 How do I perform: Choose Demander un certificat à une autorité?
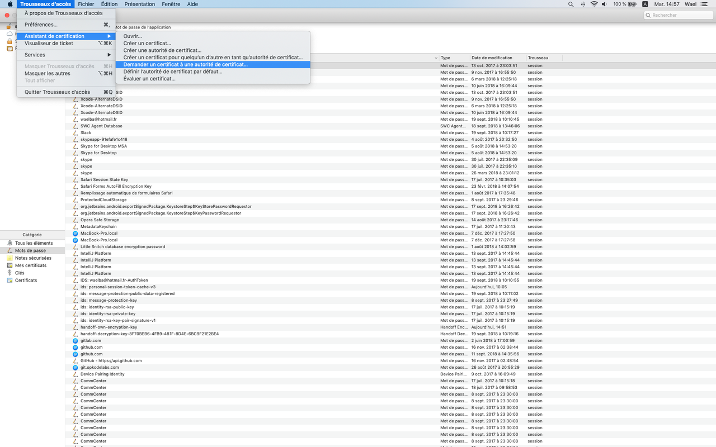(x=213, y=64)
